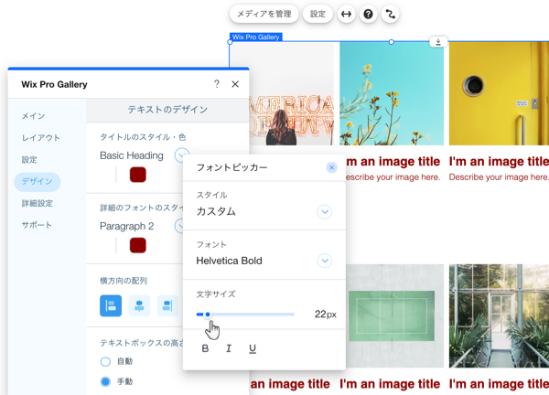Click the メディアを管理 button

click(264, 14)
